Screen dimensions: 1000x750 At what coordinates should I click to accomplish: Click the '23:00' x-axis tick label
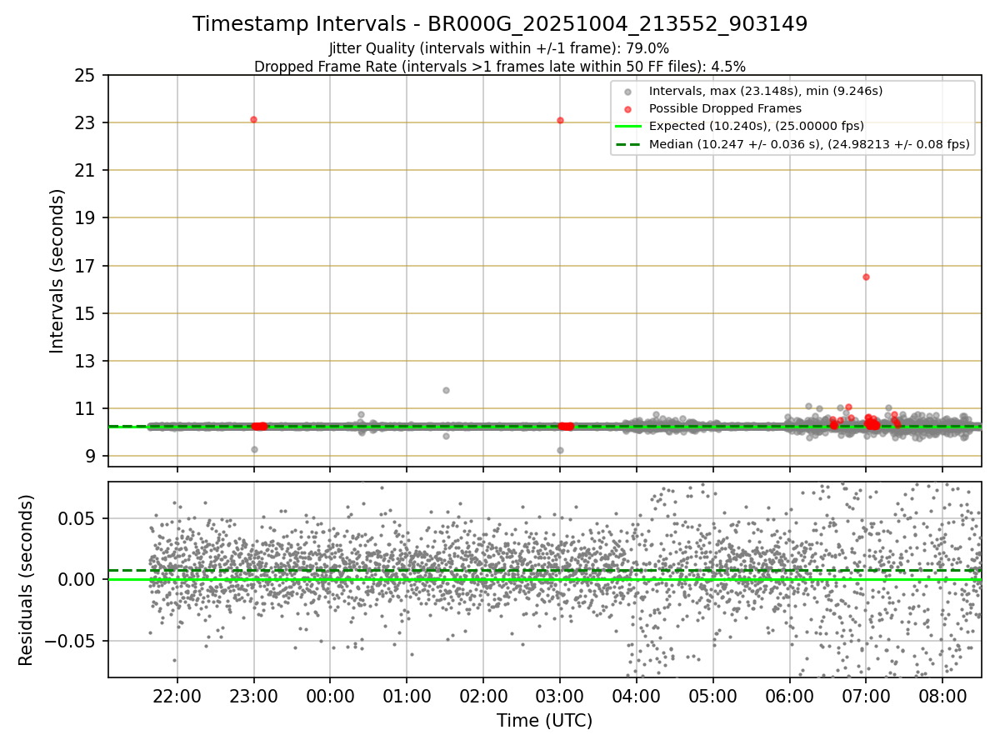click(253, 695)
